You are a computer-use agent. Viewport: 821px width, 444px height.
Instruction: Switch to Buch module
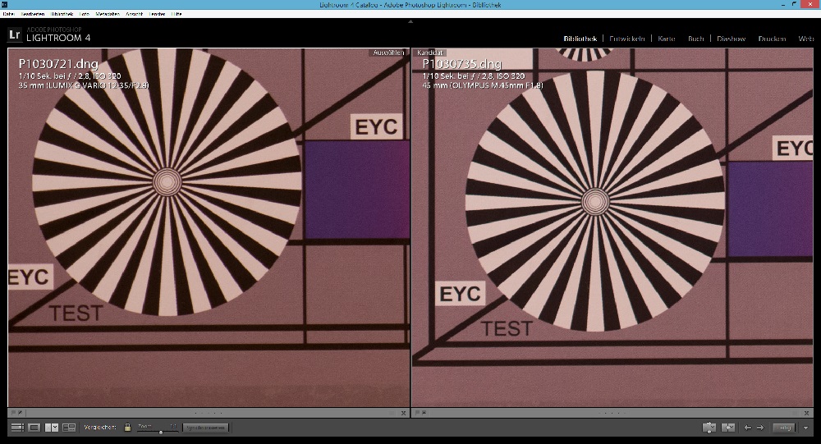point(696,39)
